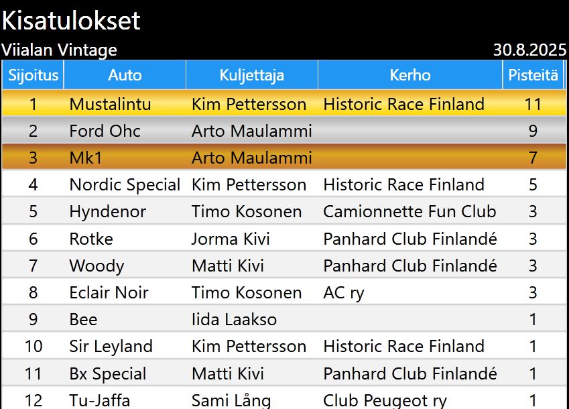Click the Sijoitus column header
Screen dimensions: 569x409
pyautogui.click(x=33, y=75)
